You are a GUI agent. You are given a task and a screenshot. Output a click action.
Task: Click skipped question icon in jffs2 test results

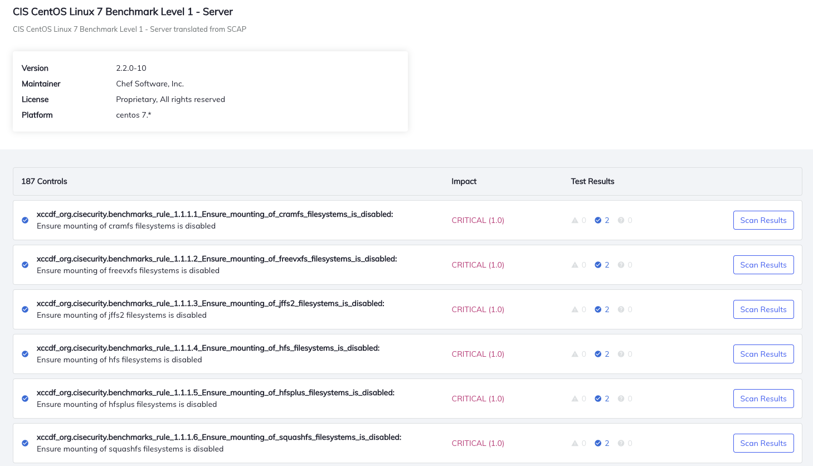[x=621, y=309]
